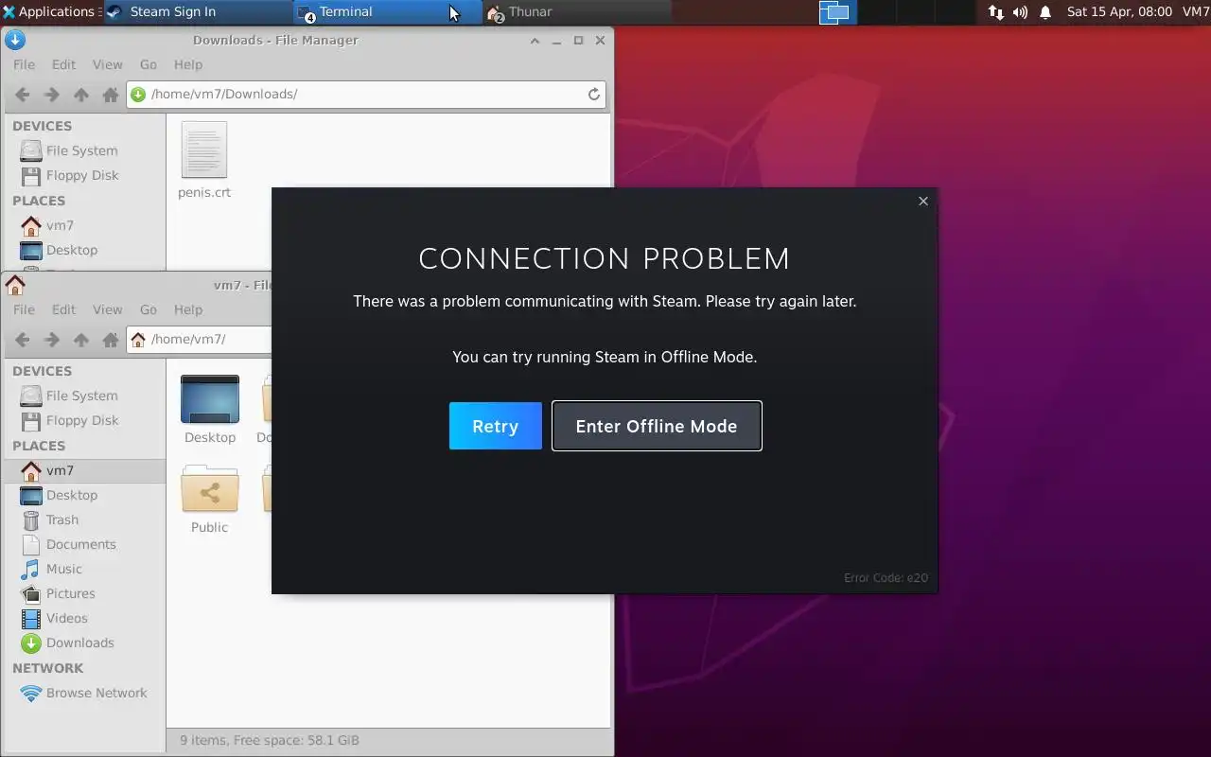1211x757 pixels.
Task: Go forward in vm7 window toolbar
Action: 52,340
